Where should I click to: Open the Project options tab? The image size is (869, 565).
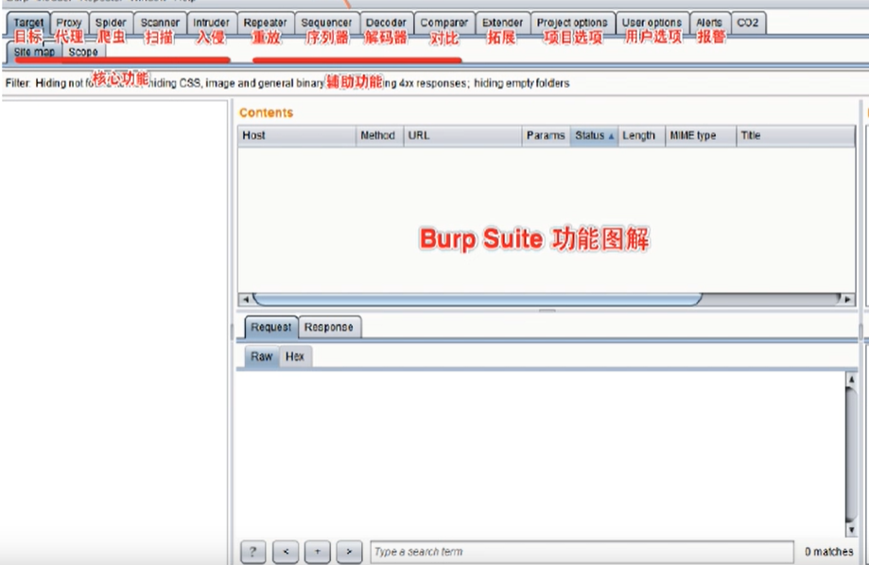[x=572, y=23]
